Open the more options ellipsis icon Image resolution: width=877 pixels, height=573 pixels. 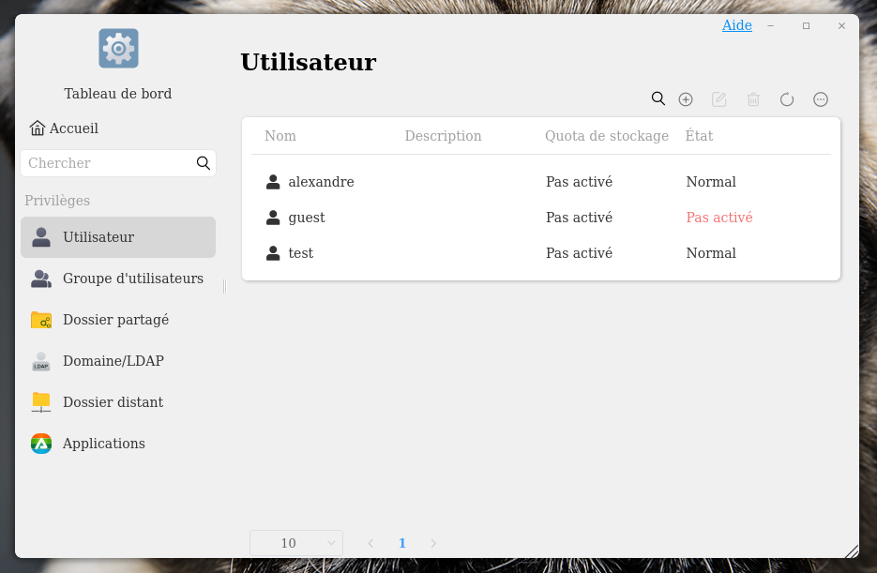tap(821, 99)
